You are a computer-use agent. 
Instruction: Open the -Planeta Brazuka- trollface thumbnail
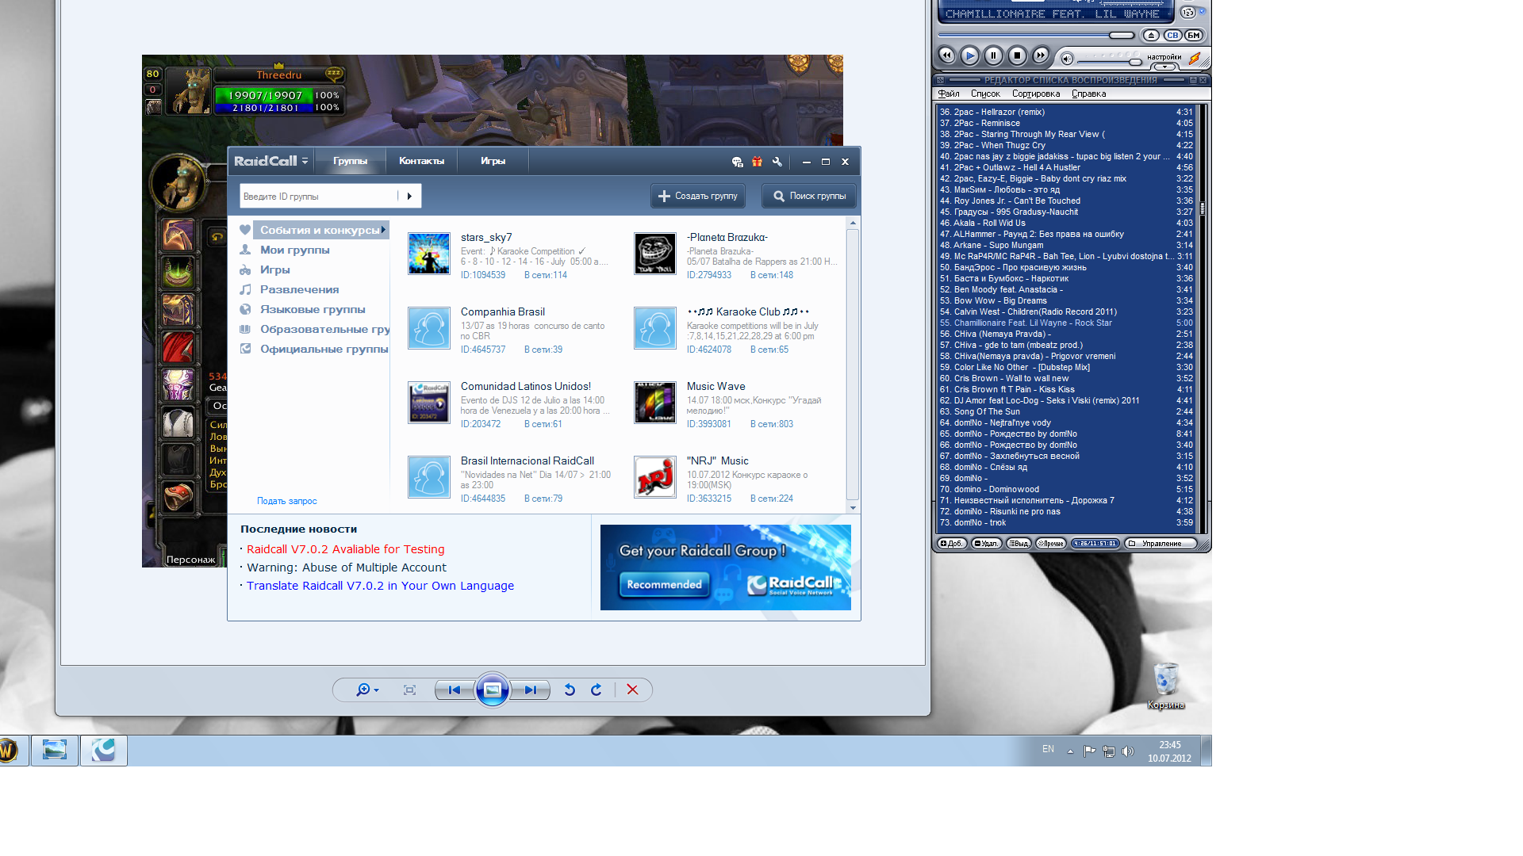(655, 254)
